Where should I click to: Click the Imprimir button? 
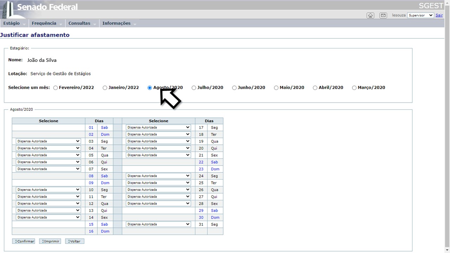(x=50, y=241)
